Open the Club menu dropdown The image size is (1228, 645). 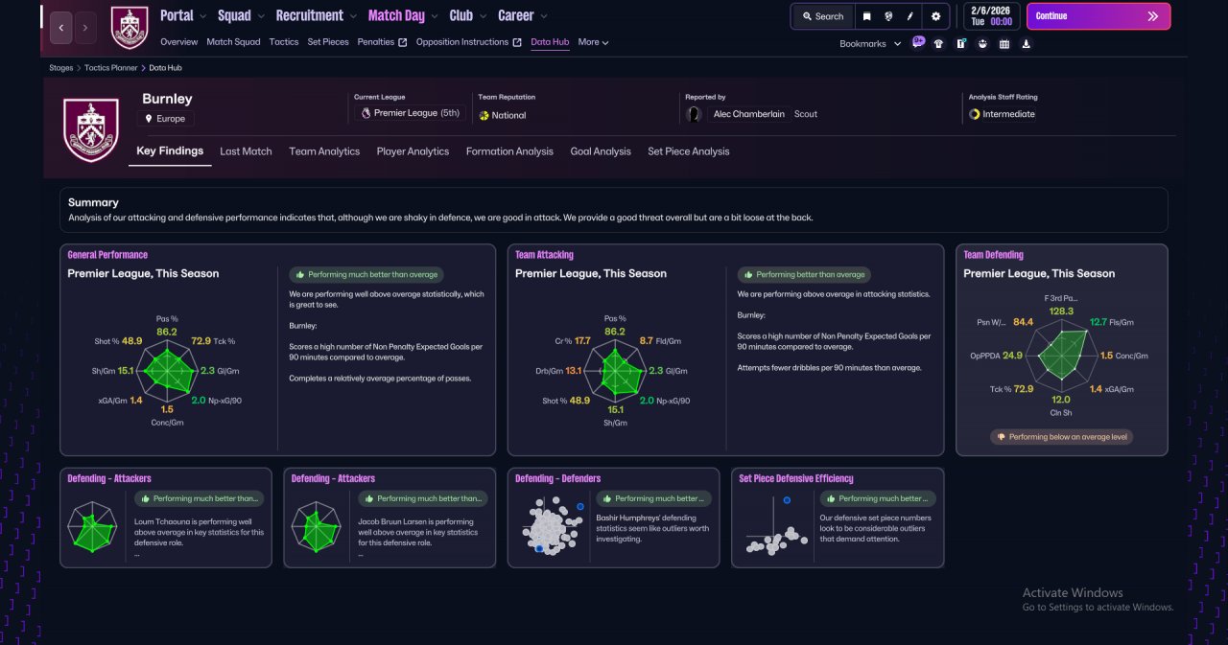click(x=467, y=15)
